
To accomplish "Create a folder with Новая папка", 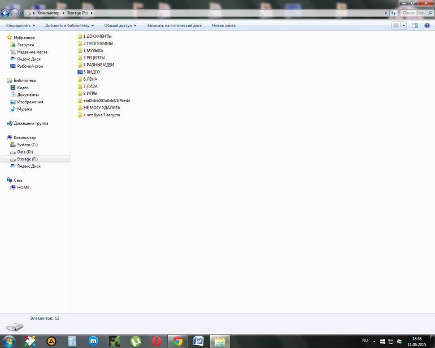I will pyautogui.click(x=224, y=25).
